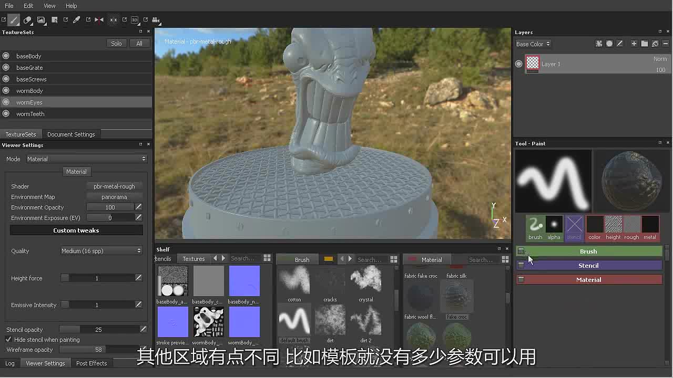
Task: Select the cotton brush thumbnail
Action: pyautogui.click(x=294, y=280)
